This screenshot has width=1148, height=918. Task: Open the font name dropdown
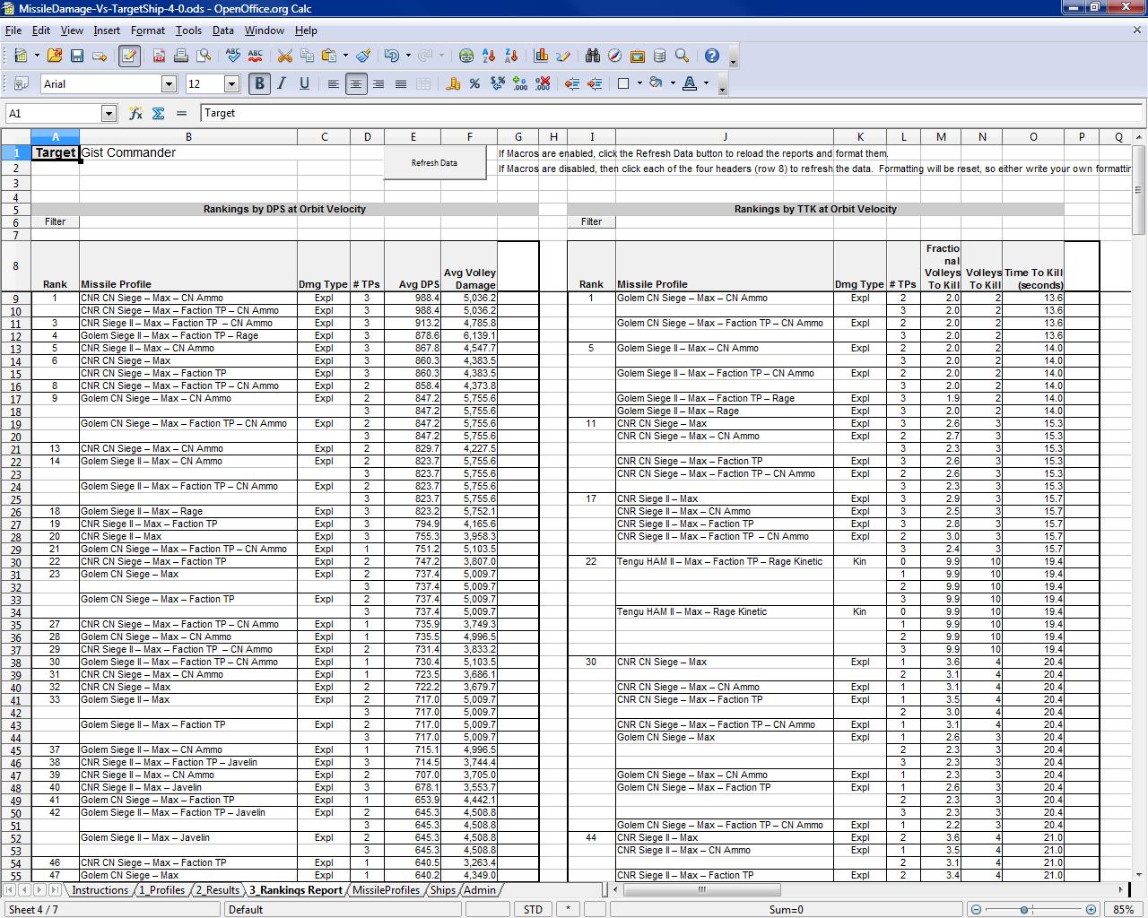coord(169,83)
